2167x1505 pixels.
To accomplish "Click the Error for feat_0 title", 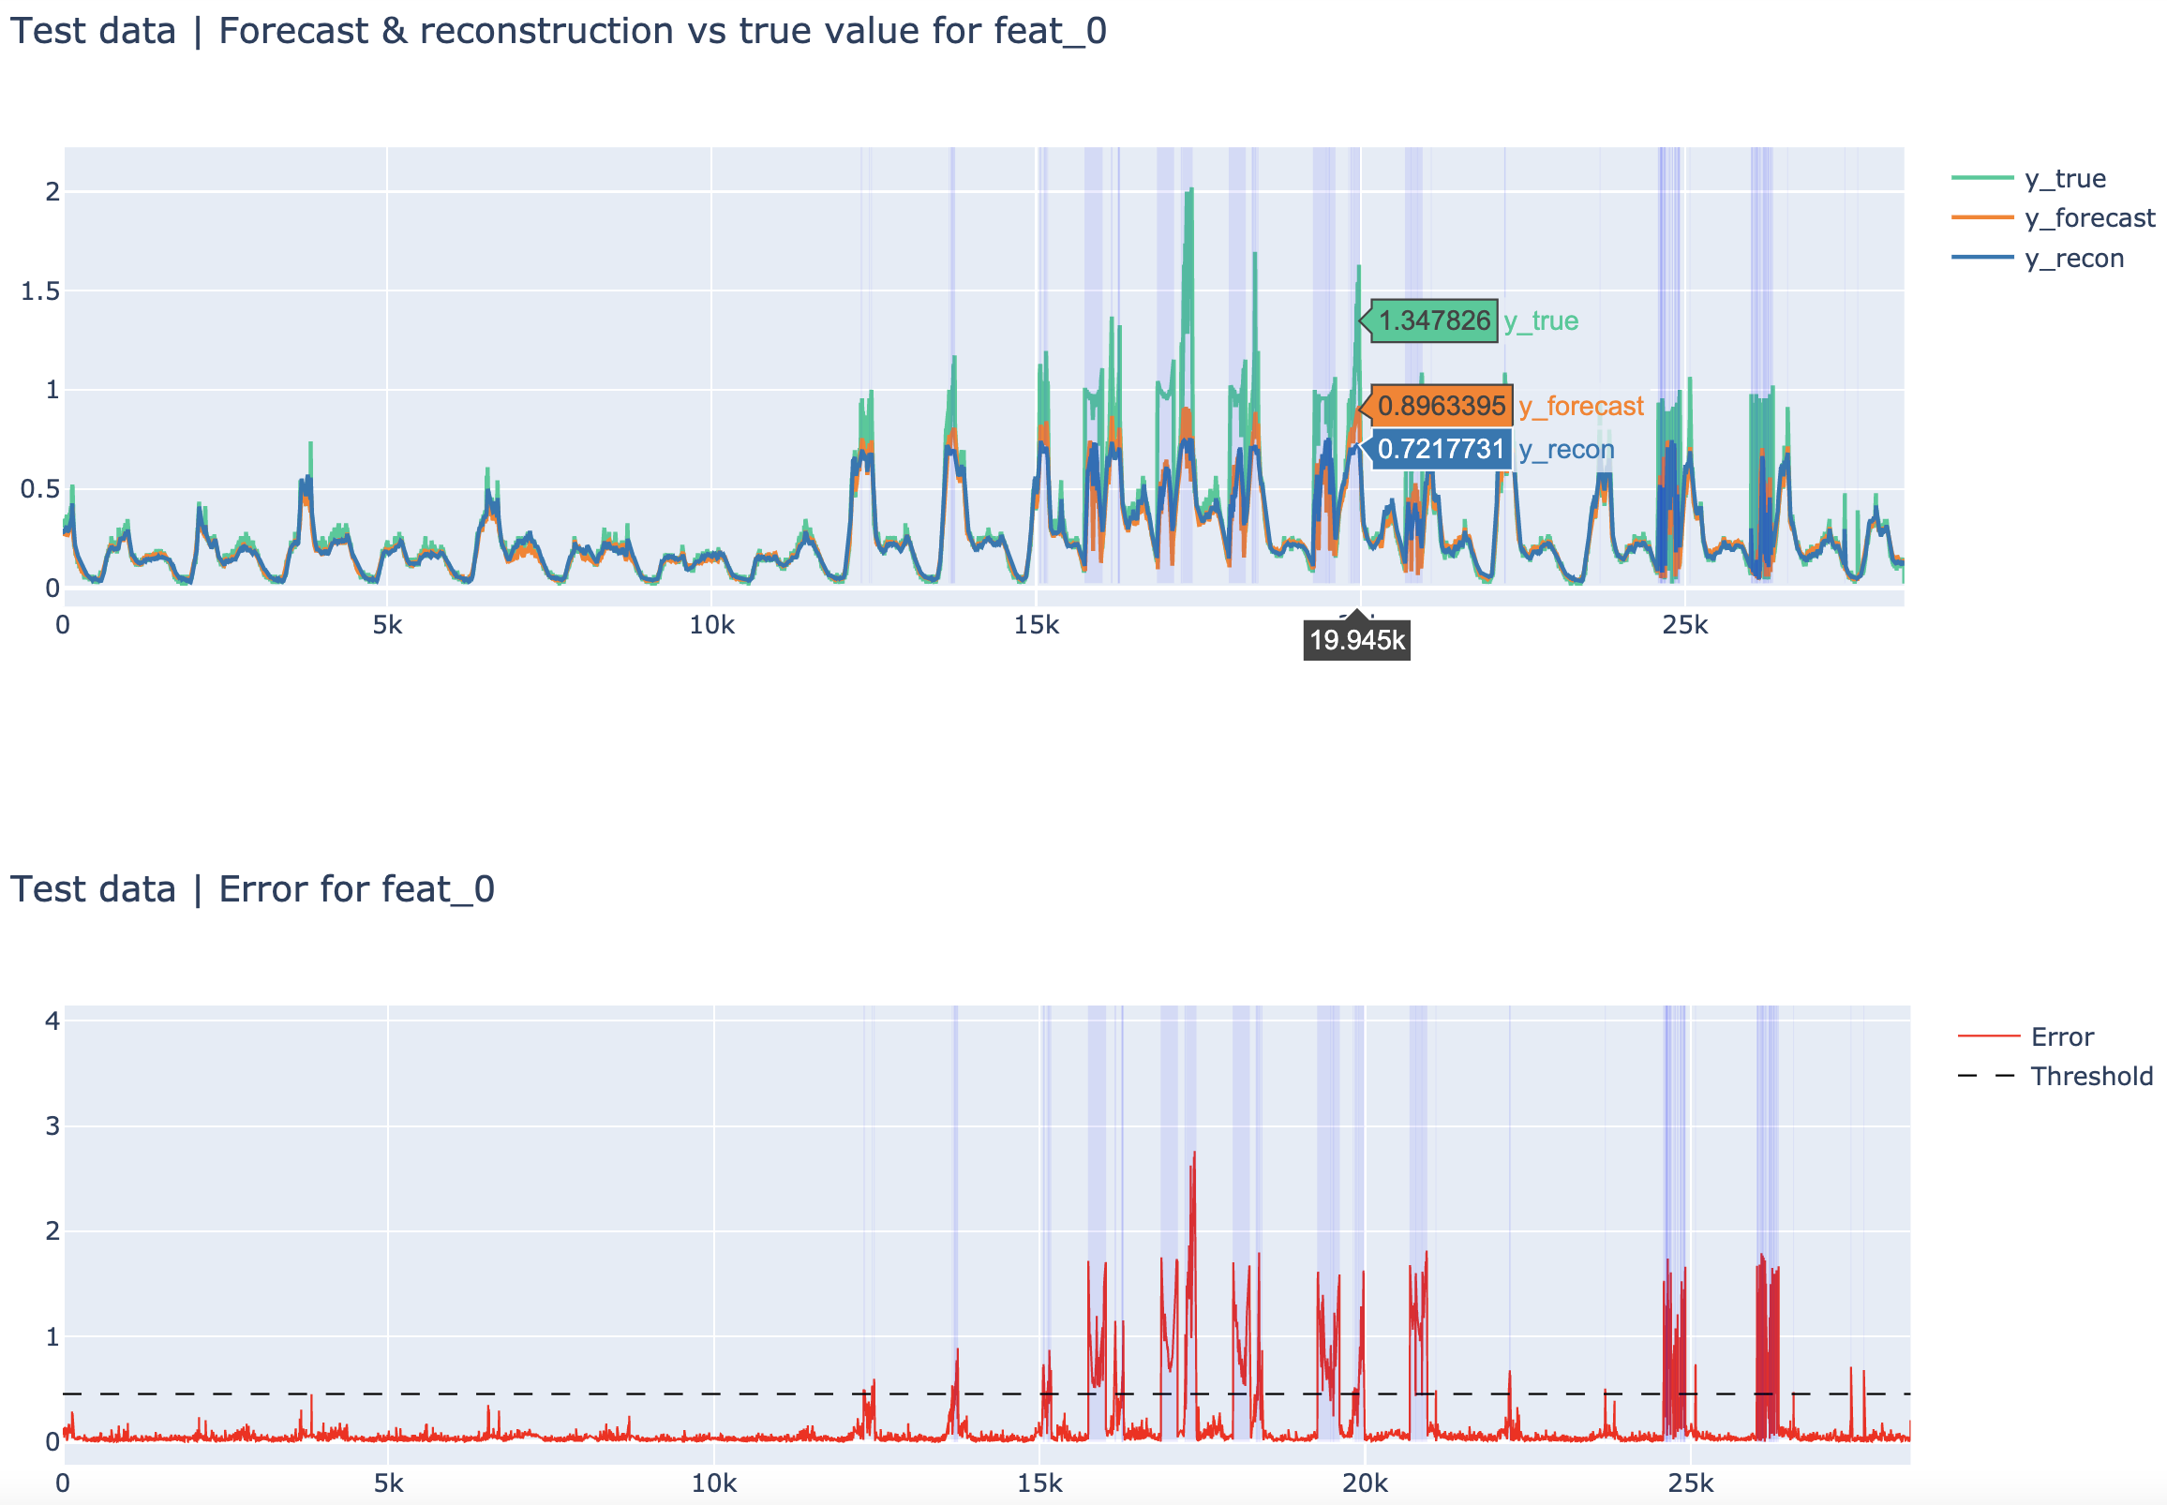I will (252, 889).
